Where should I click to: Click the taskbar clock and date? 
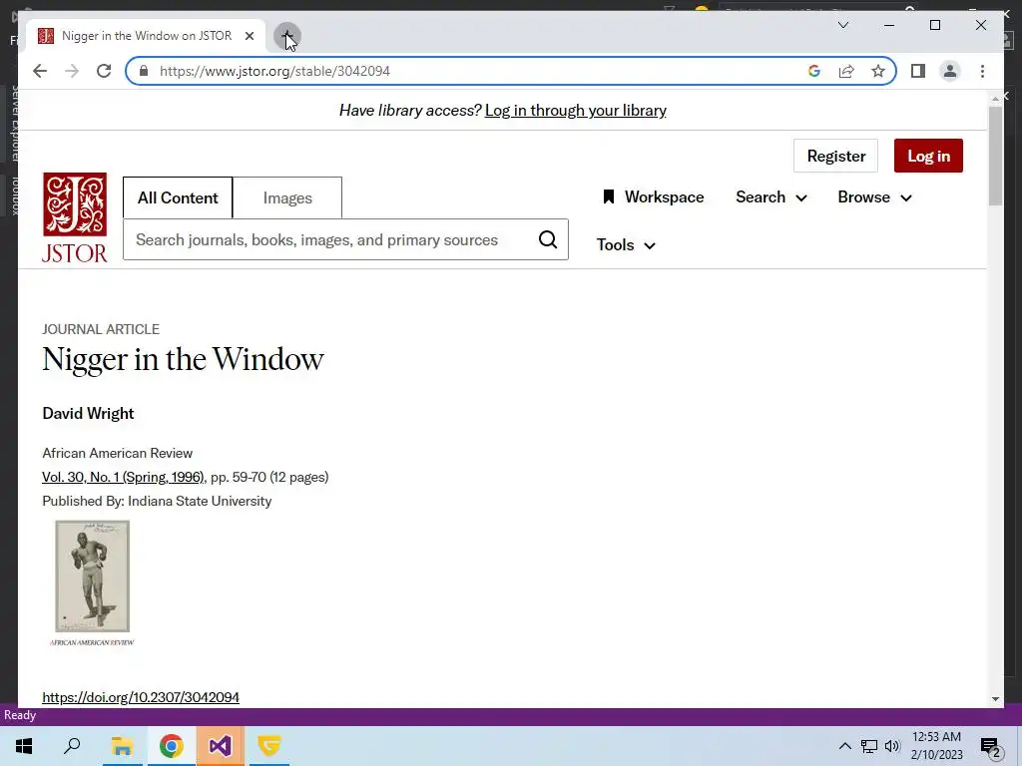[936, 746]
